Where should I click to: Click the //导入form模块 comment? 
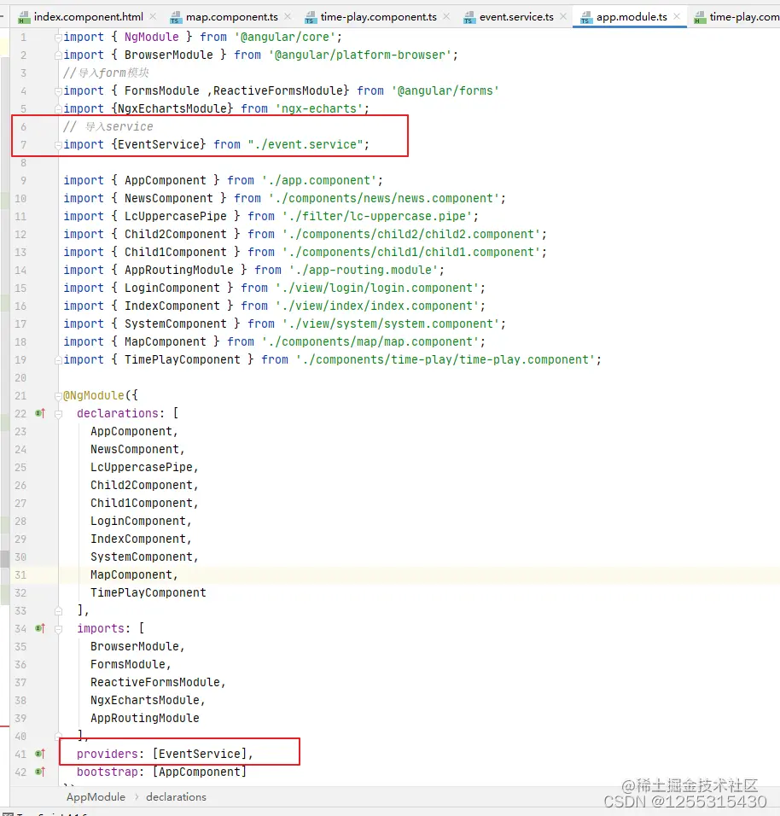[x=106, y=73]
